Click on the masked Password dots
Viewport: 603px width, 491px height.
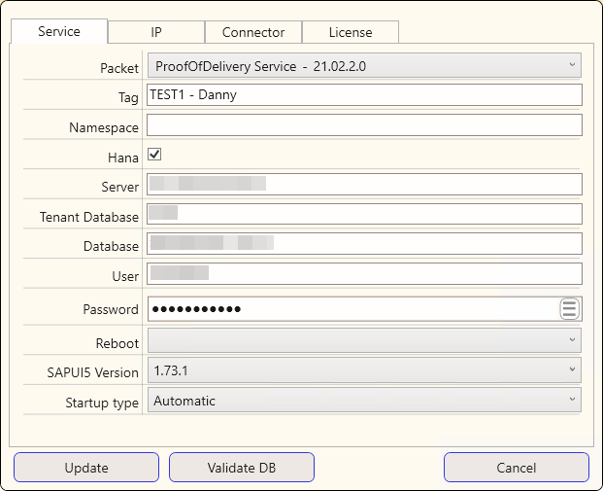coord(197,309)
